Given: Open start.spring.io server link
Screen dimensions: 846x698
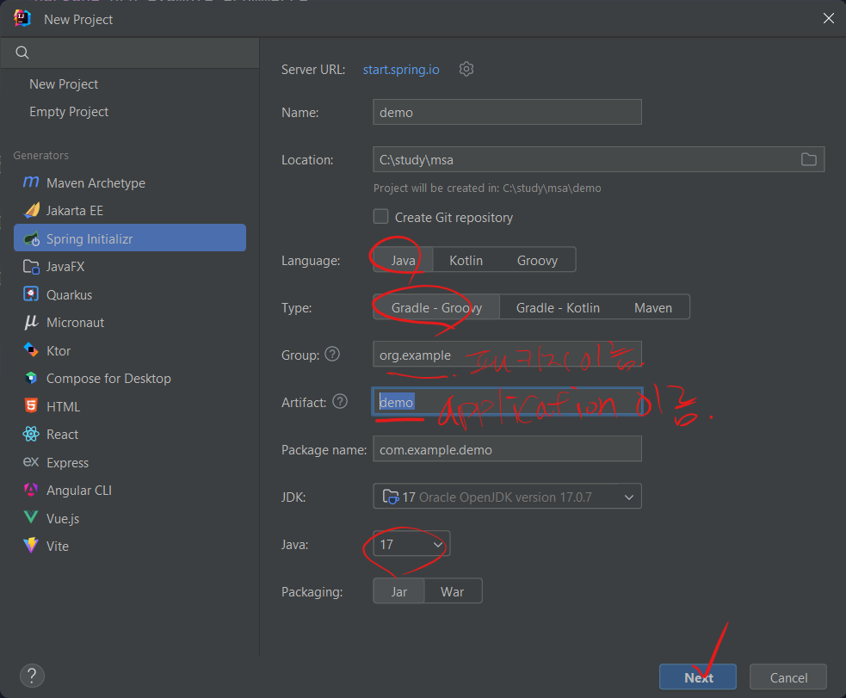Looking at the screenshot, I should pyautogui.click(x=401, y=70).
